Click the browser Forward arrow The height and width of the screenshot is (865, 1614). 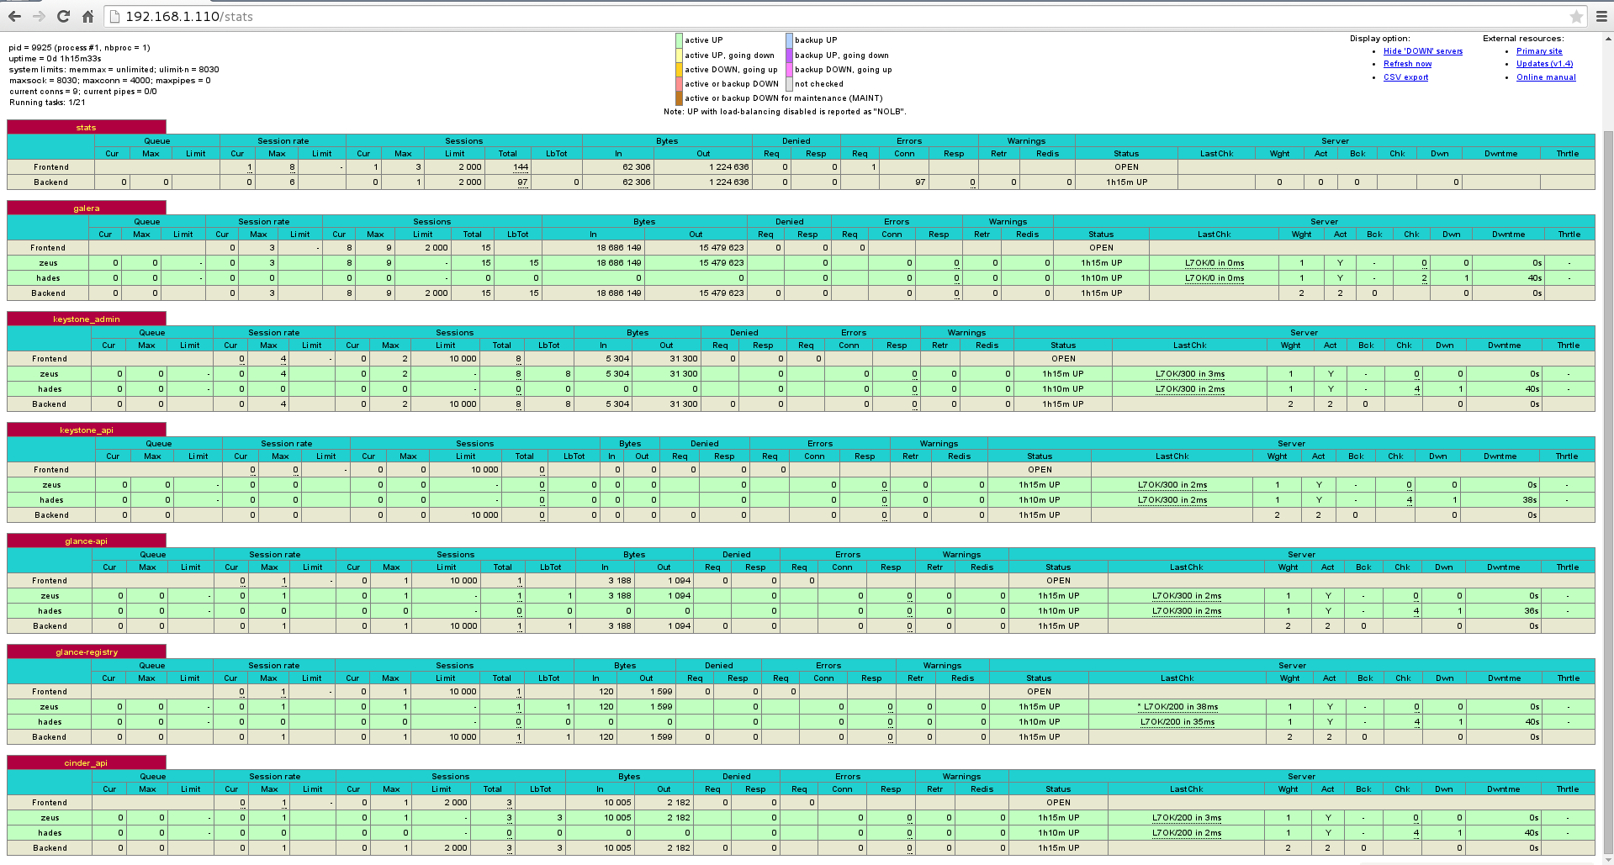click(39, 16)
